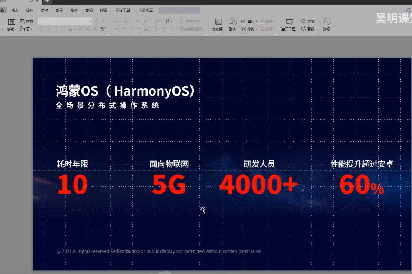The width and height of the screenshot is (412, 274).
Task: Select the red 60% figure
Action: pos(362,185)
